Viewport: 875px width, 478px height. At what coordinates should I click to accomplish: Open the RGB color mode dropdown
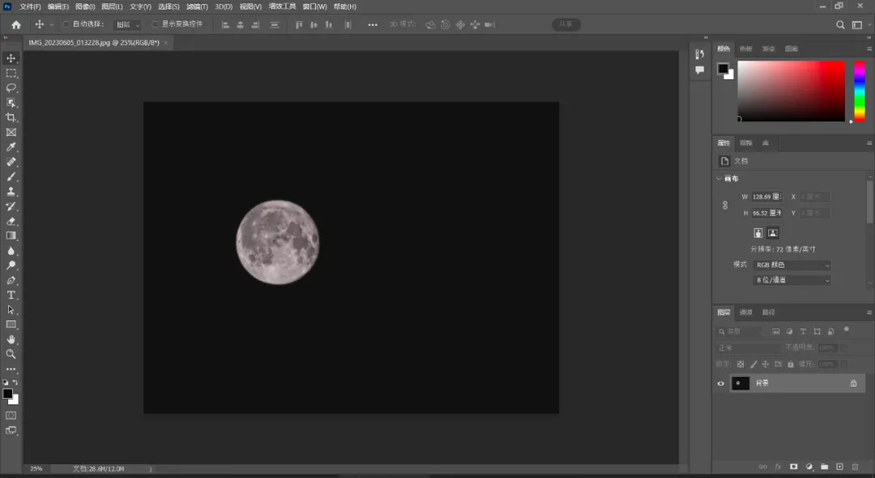(792, 265)
